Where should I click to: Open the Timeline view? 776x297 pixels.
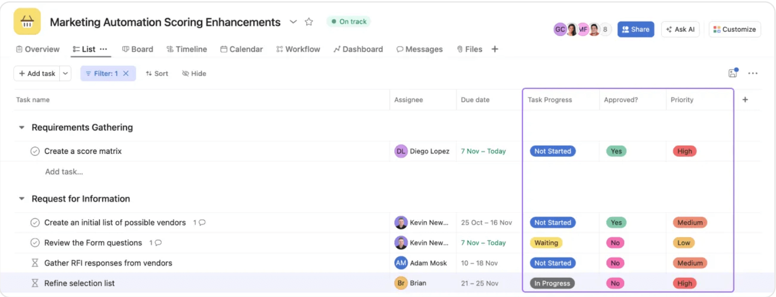point(187,49)
